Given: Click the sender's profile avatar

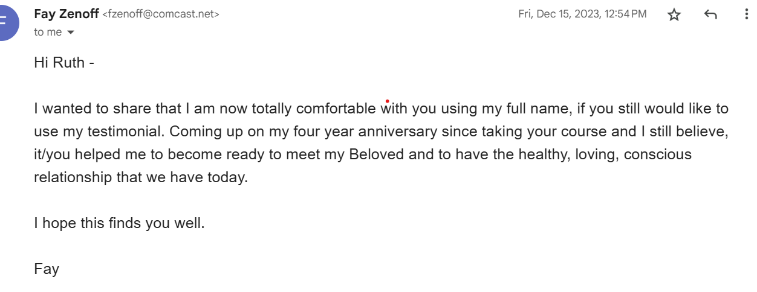Looking at the screenshot, I should pos(5,22).
